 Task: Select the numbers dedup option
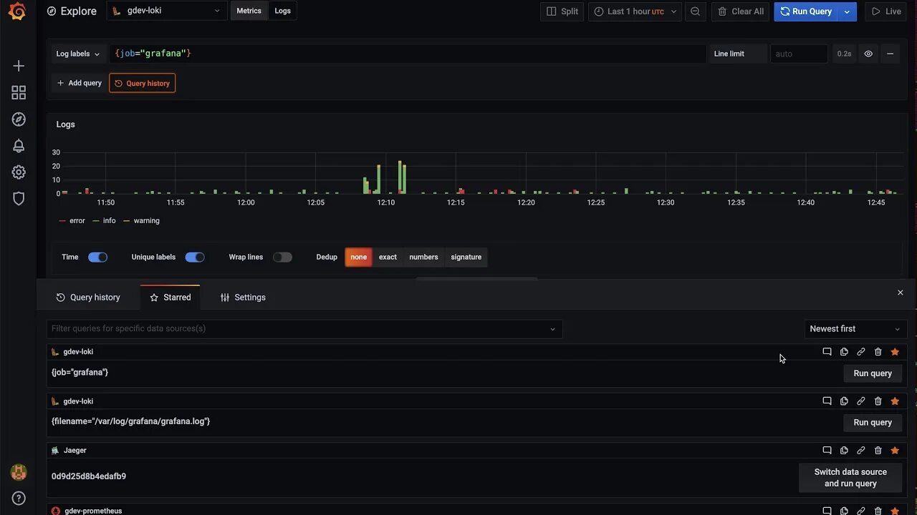click(x=423, y=257)
